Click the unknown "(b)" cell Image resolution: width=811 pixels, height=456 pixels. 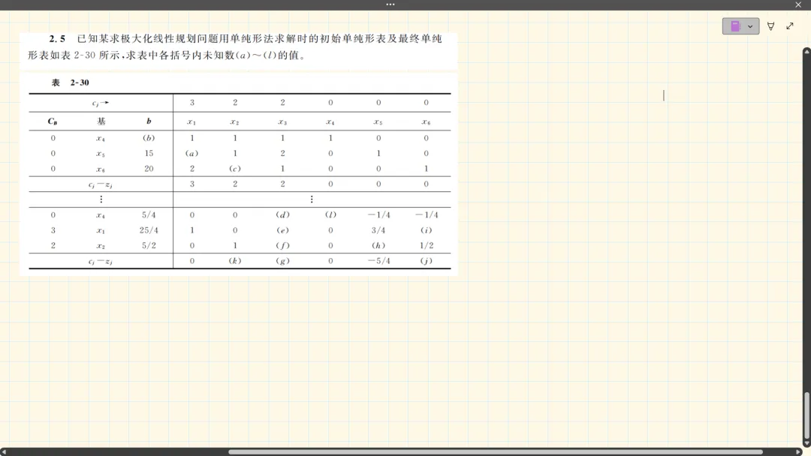(x=149, y=138)
